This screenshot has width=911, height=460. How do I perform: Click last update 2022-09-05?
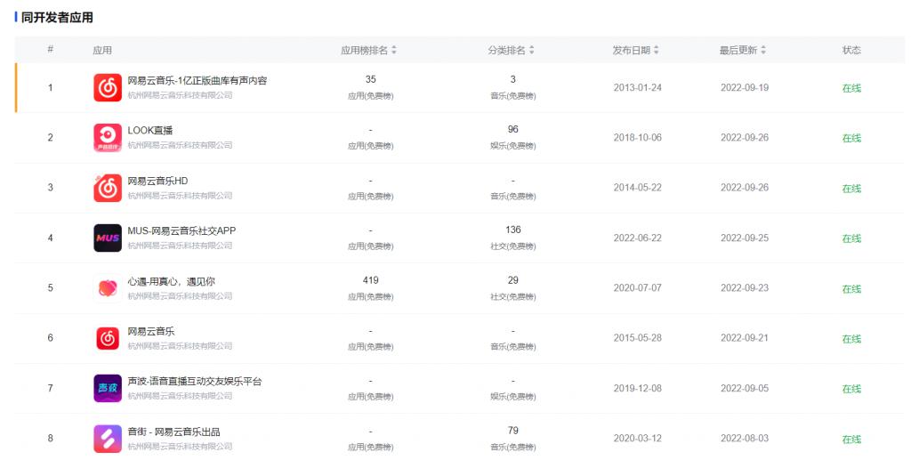[x=745, y=389]
